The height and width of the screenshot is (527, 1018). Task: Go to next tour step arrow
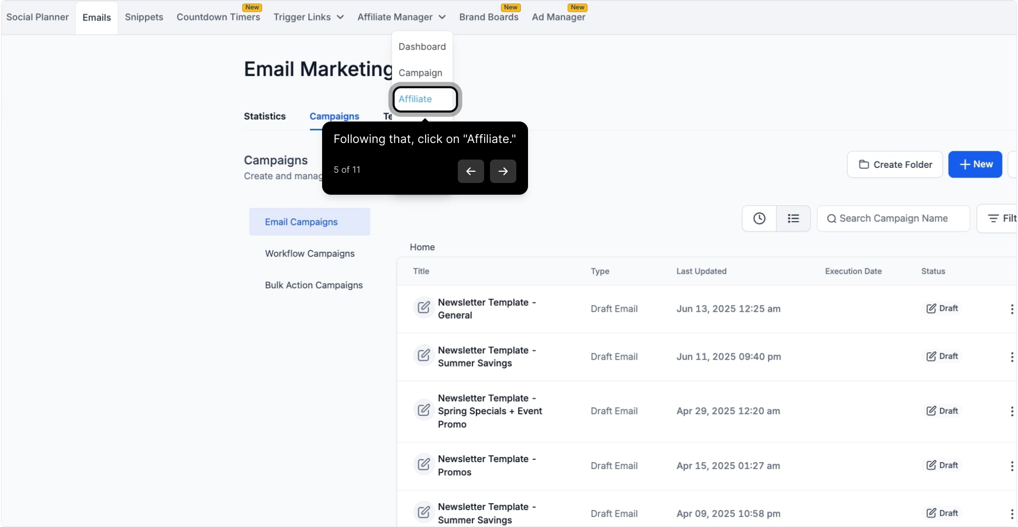point(503,171)
